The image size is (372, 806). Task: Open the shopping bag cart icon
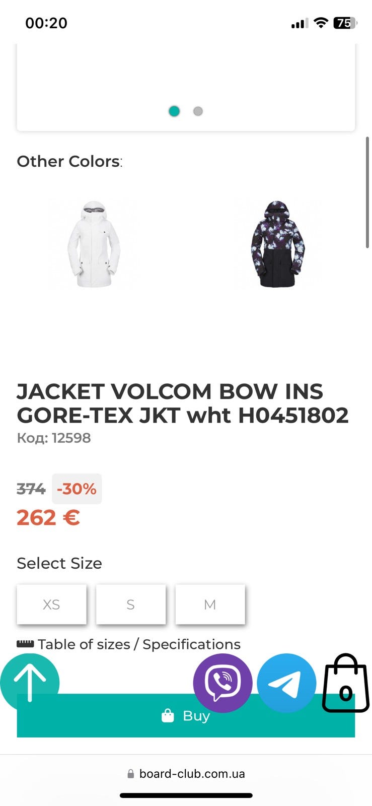pyautogui.click(x=345, y=683)
